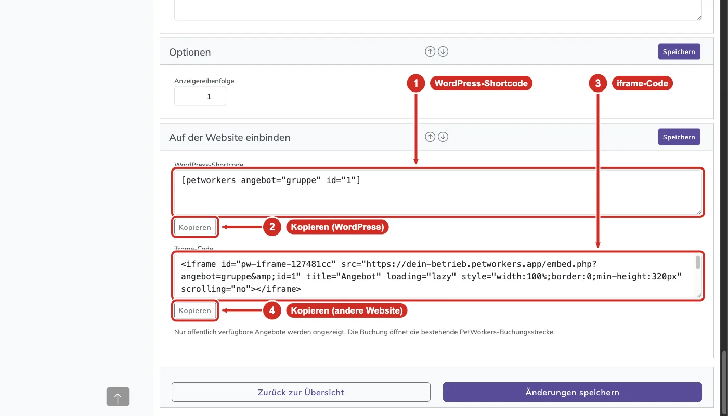This screenshot has height=416, width=728.
Task: Click into the WordPress-Shortcode text area
Action: point(438,192)
